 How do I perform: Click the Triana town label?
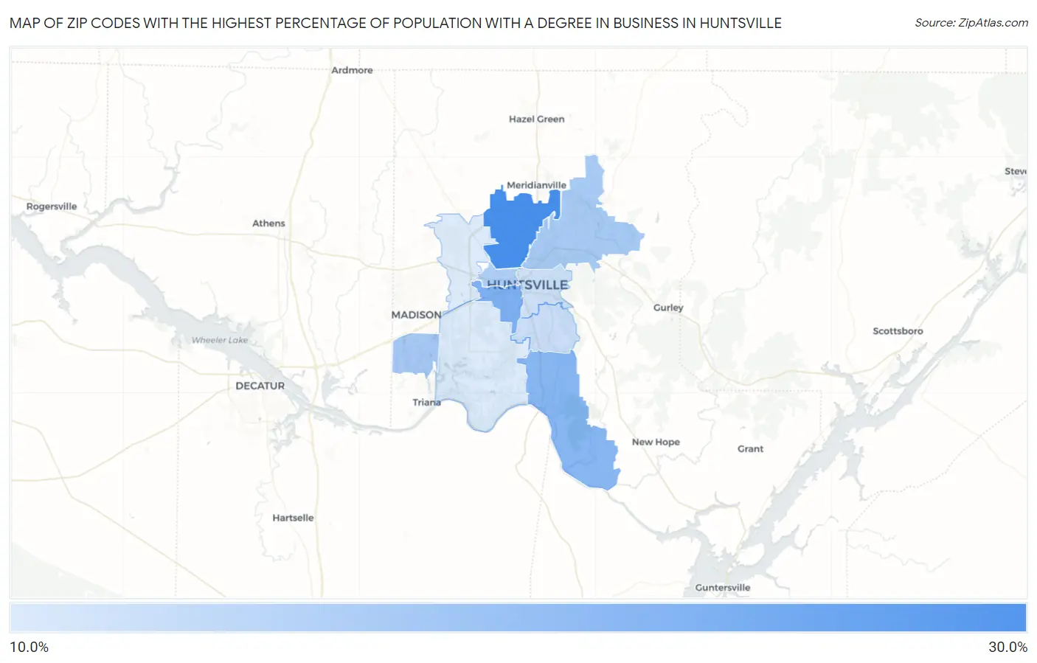(x=426, y=402)
